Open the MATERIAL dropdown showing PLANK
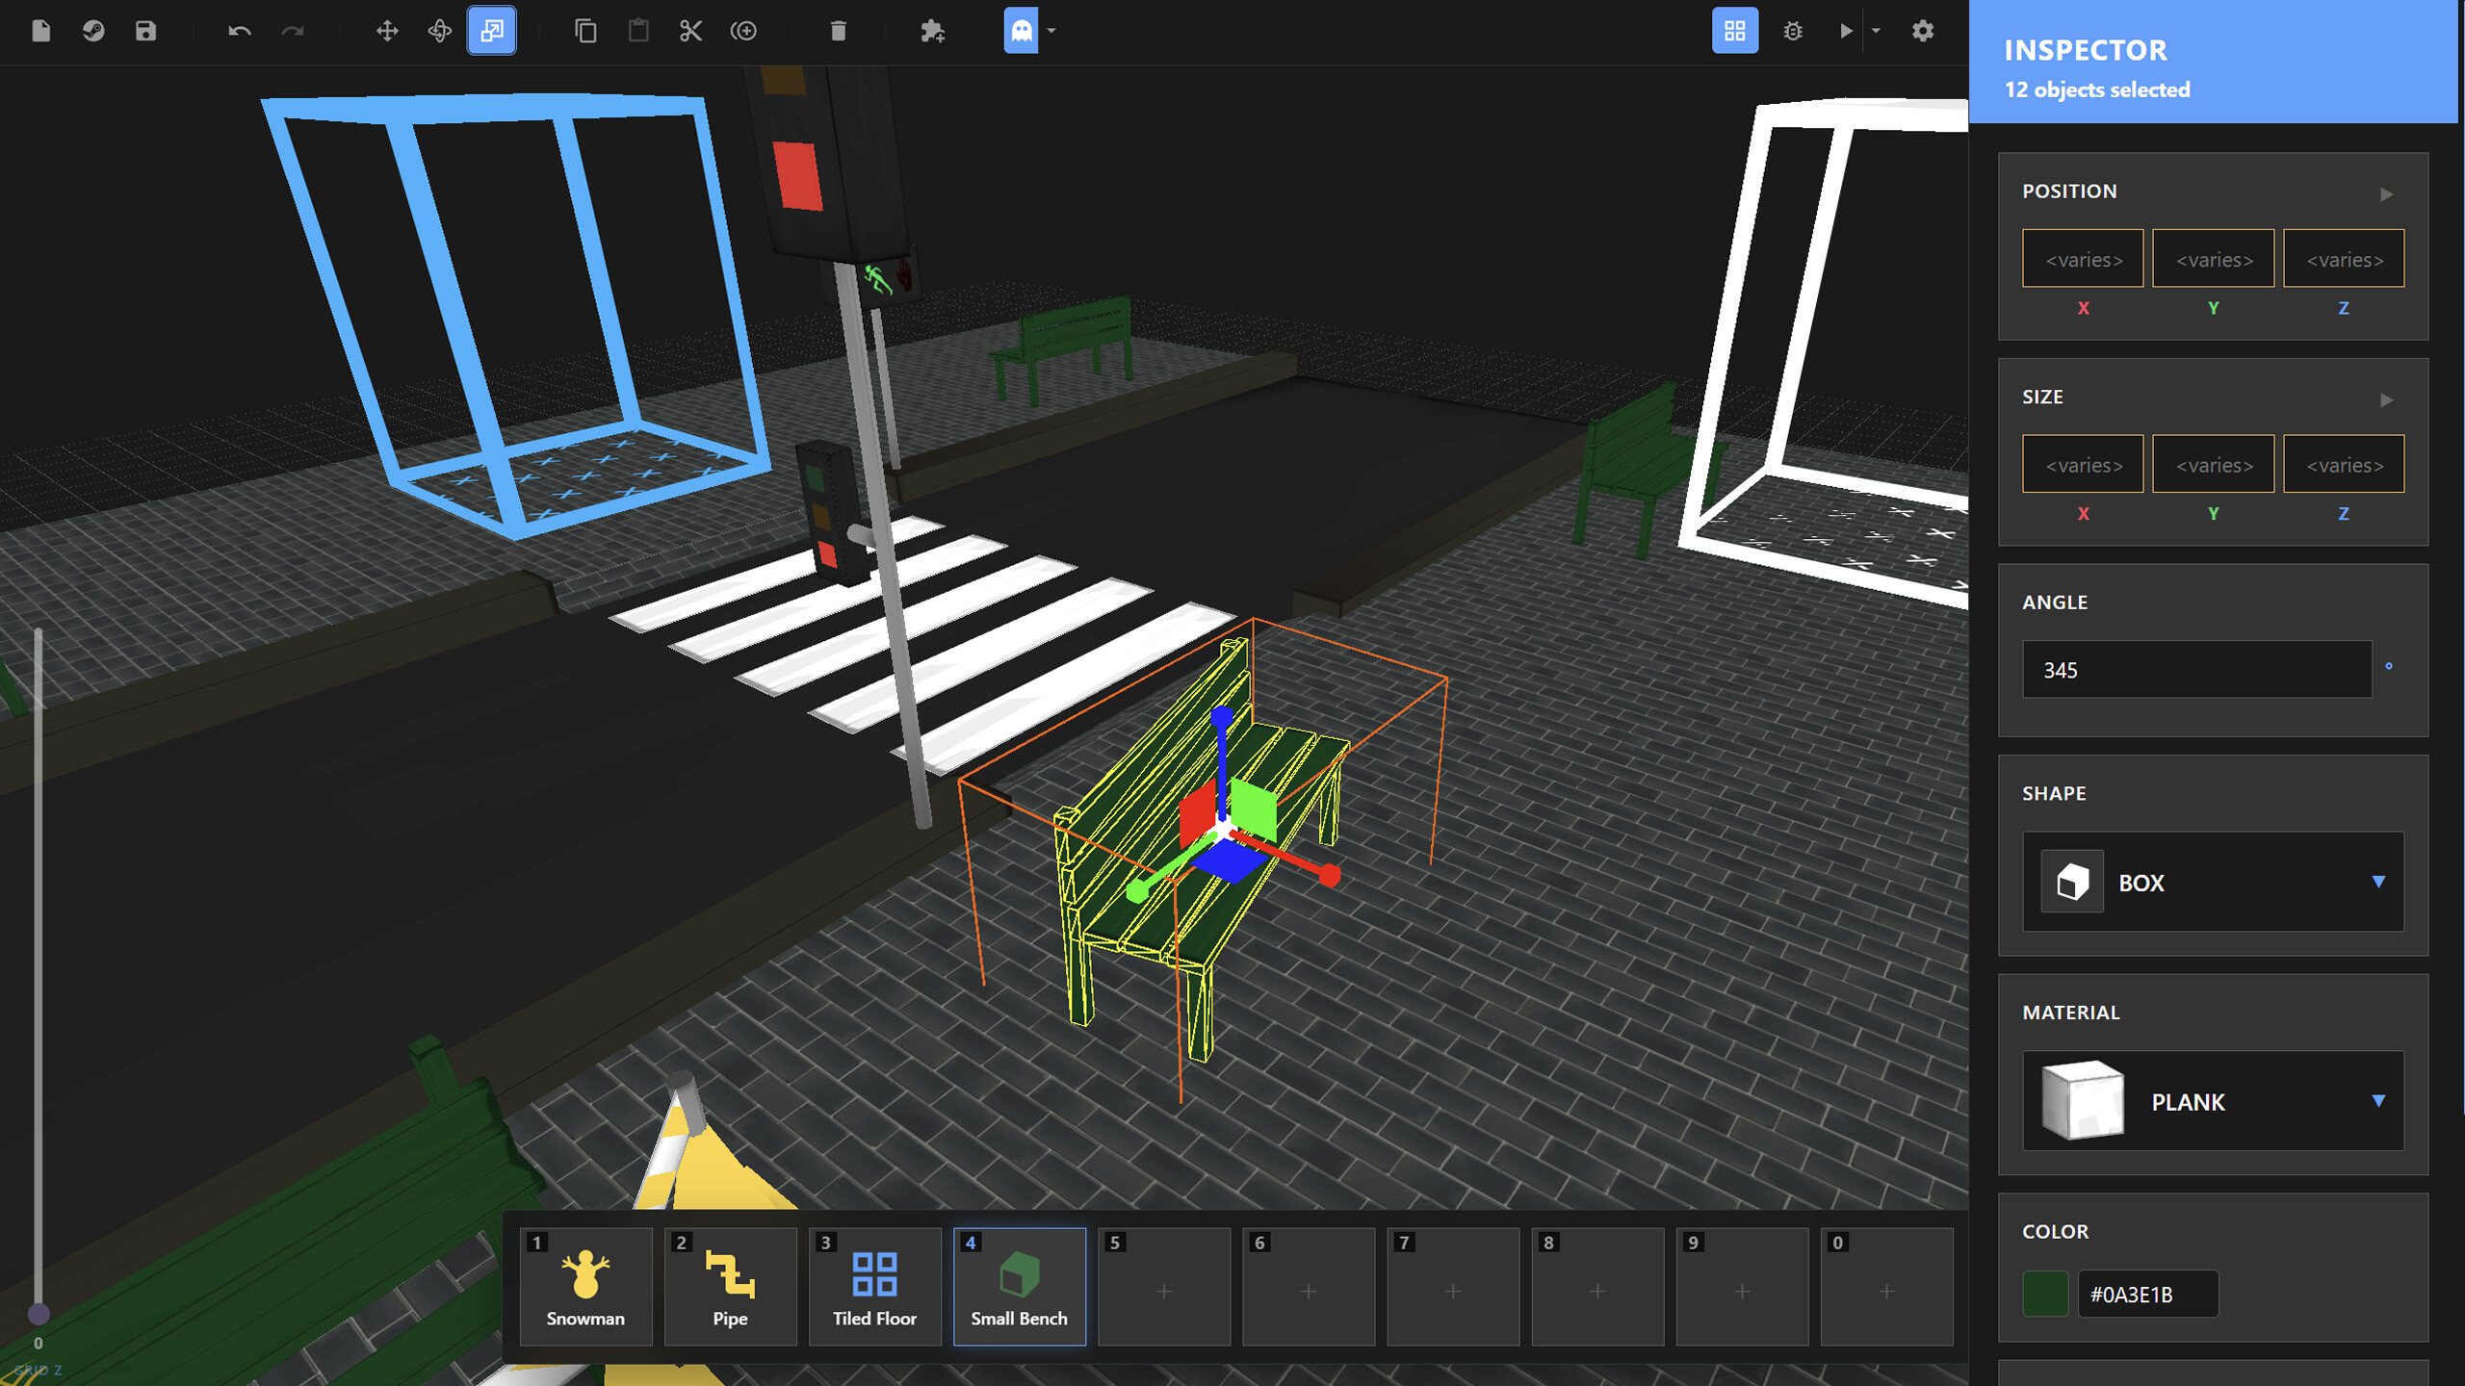The width and height of the screenshot is (2465, 1386). 2212,1102
